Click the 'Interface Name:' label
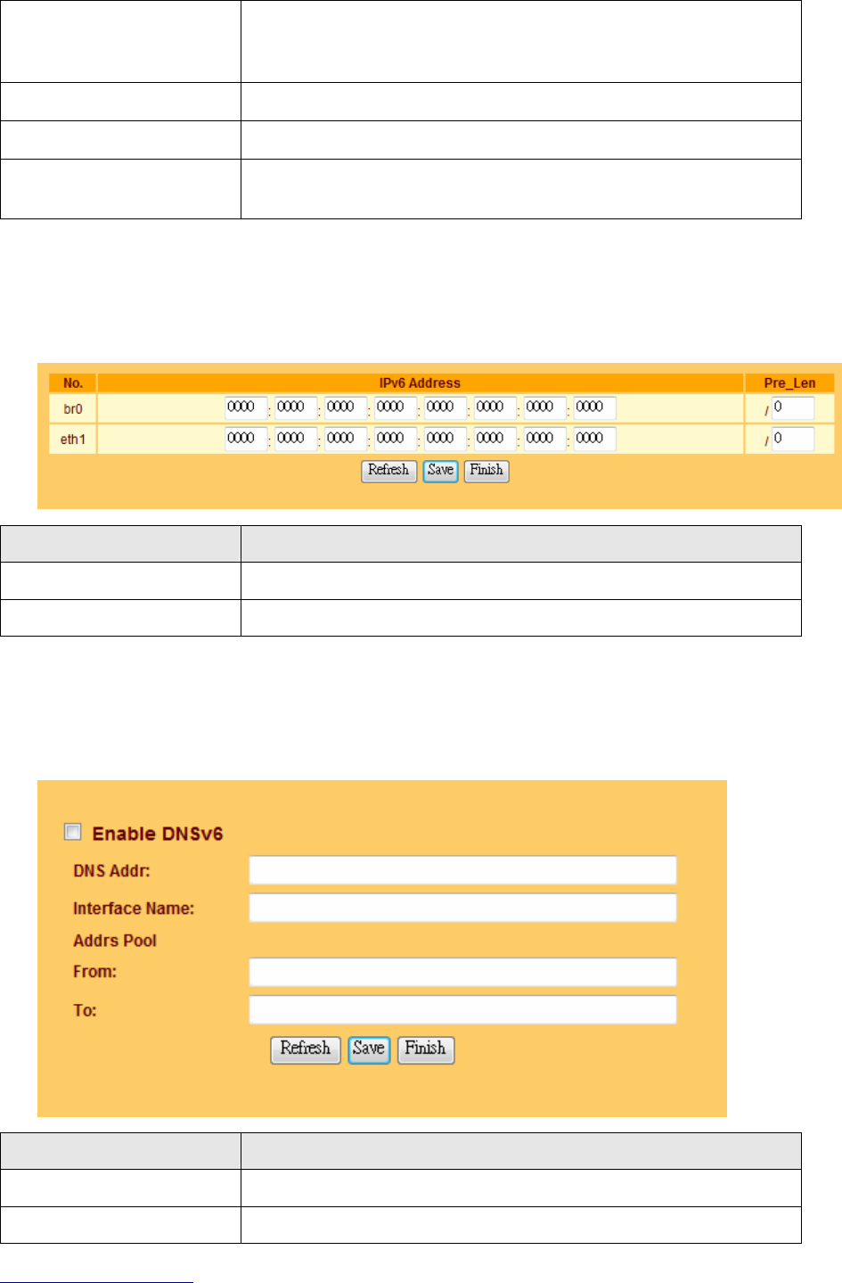The width and height of the screenshot is (842, 1283). [x=134, y=909]
